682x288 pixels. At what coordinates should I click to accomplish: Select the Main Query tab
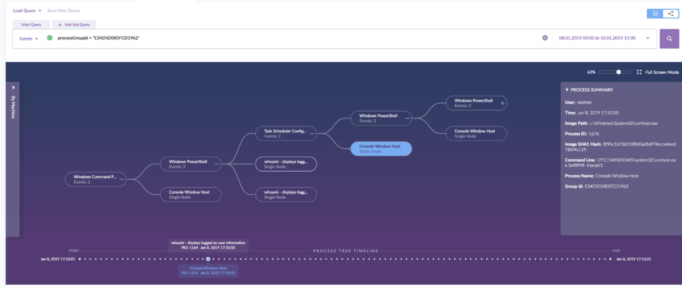point(31,25)
